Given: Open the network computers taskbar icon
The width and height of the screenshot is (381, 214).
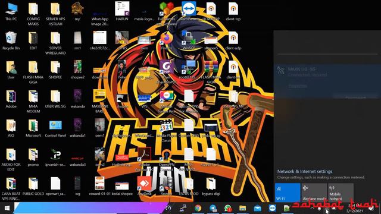Looking at the screenshot, I should pyautogui.click(x=183, y=208).
